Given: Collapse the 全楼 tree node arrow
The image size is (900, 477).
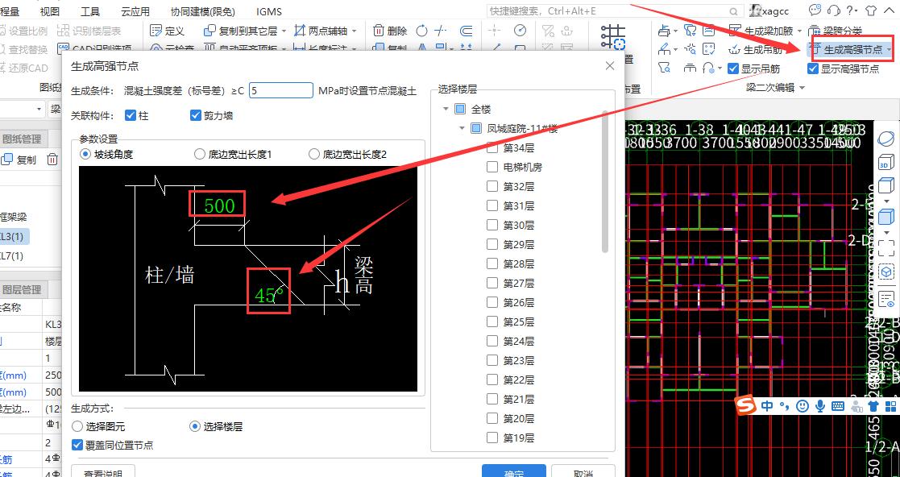Looking at the screenshot, I should [446, 109].
